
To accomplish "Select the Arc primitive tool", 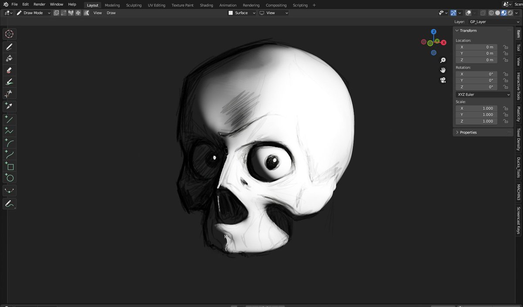I will pos(10,142).
